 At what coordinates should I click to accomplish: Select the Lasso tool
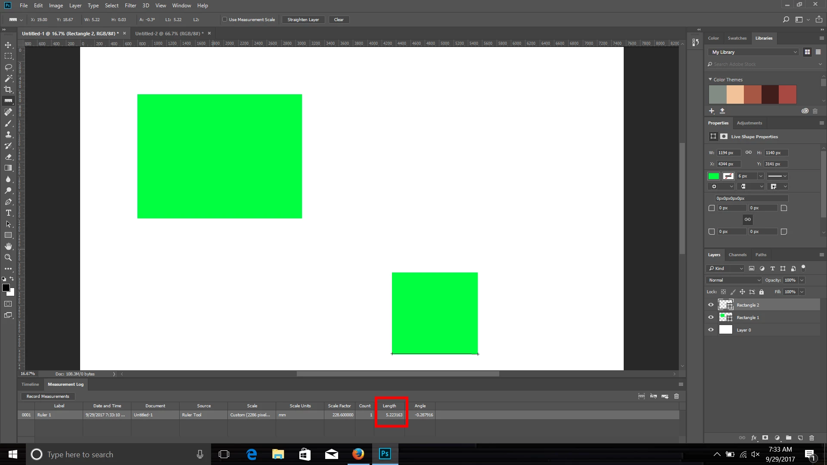[8, 67]
